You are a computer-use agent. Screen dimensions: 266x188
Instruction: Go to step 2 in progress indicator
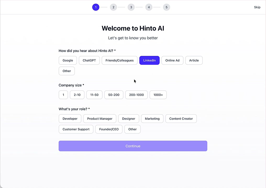click(113, 7)
